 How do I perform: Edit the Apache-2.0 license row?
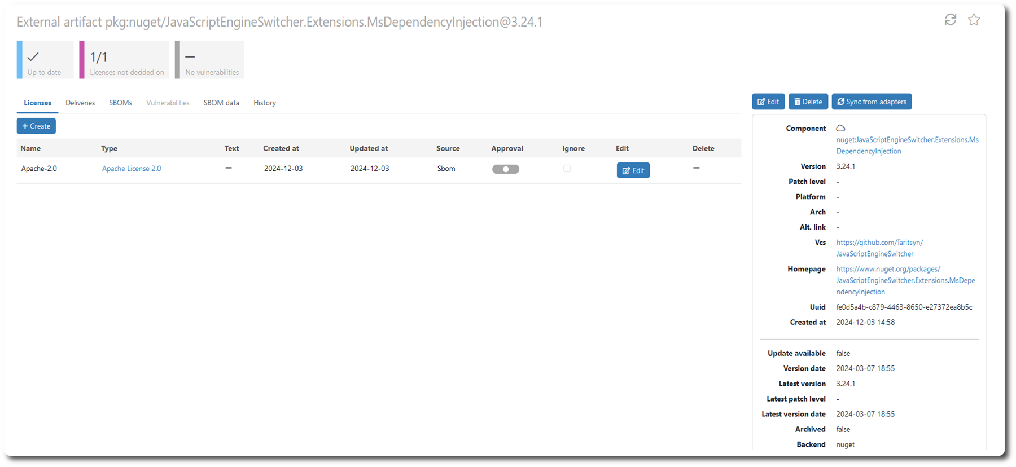coord(633,170)
